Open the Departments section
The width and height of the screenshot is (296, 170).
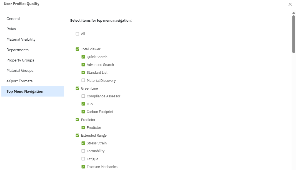18,50
